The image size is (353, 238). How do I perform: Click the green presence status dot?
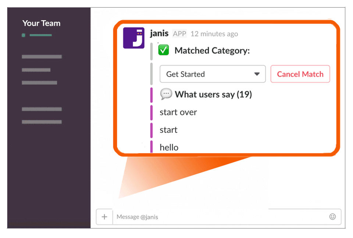24,35
